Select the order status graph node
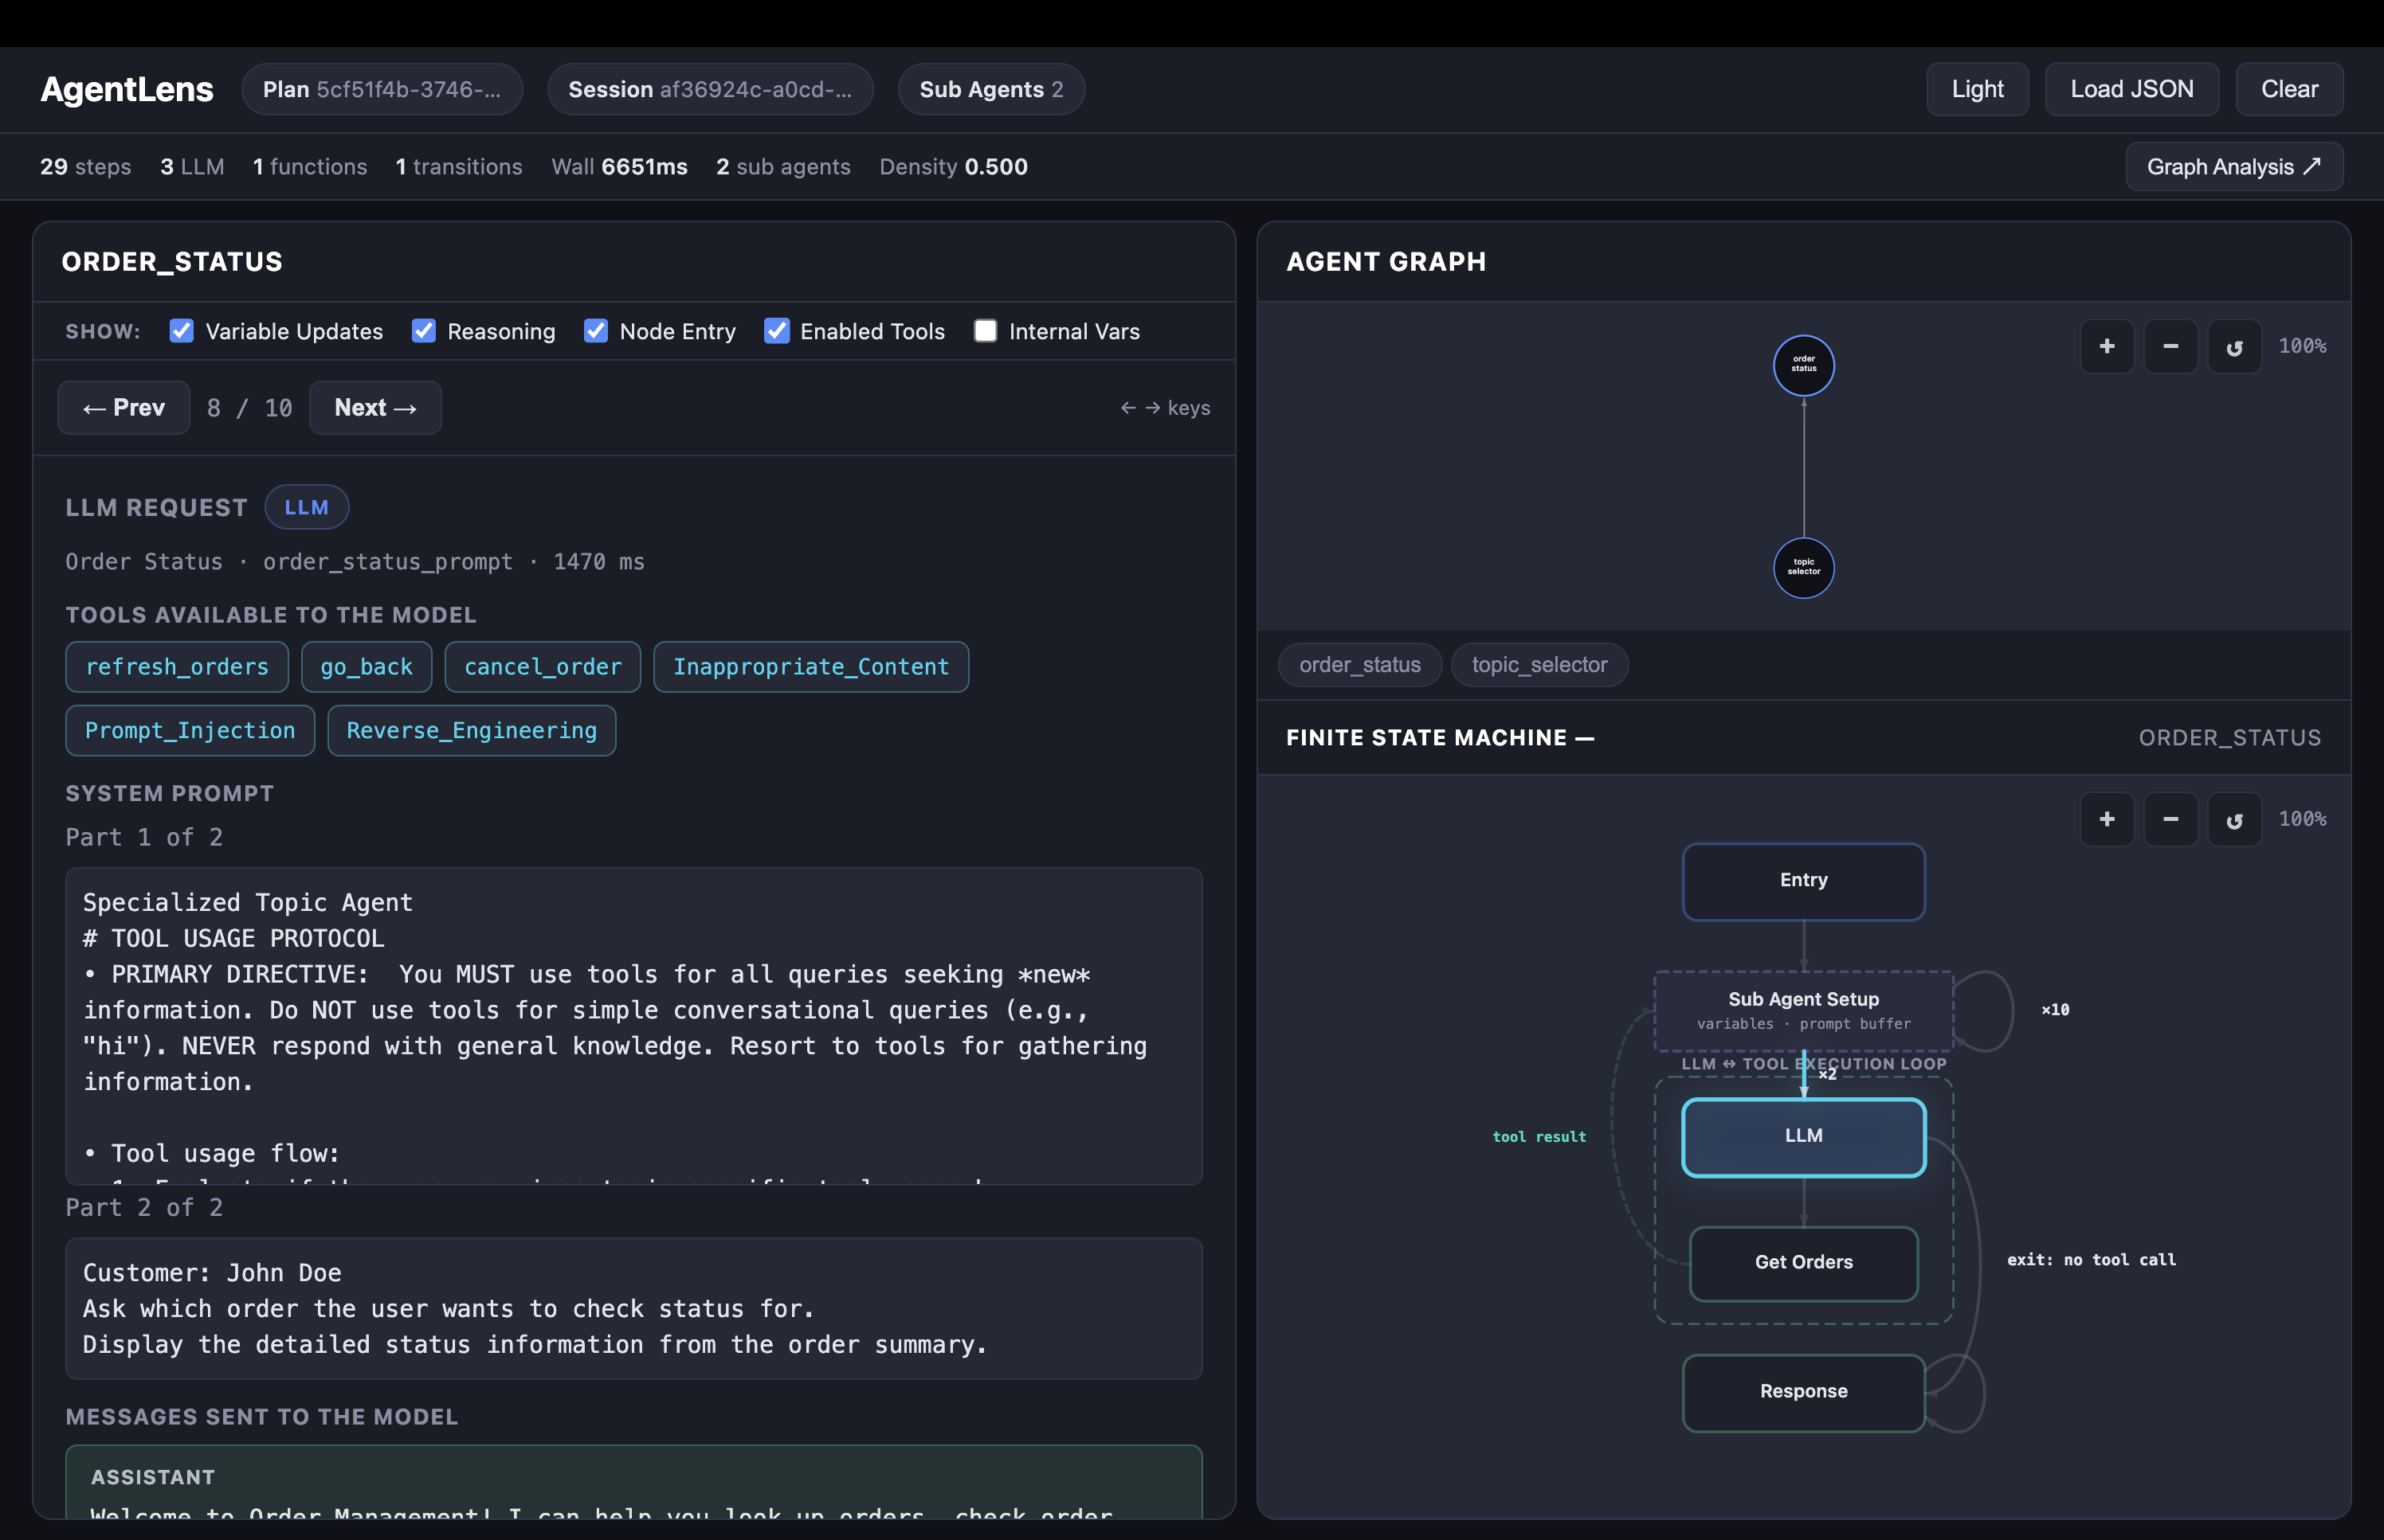The width and height of the screenshot is (2384, 1540). pyautogui.click(x=1803, y=365)
